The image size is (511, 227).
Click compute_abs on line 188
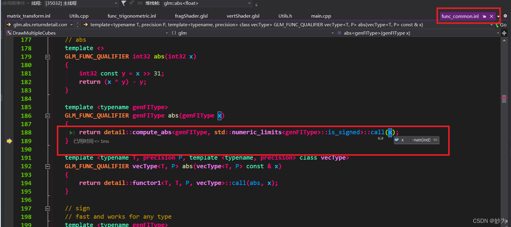(x=152, y=132)
